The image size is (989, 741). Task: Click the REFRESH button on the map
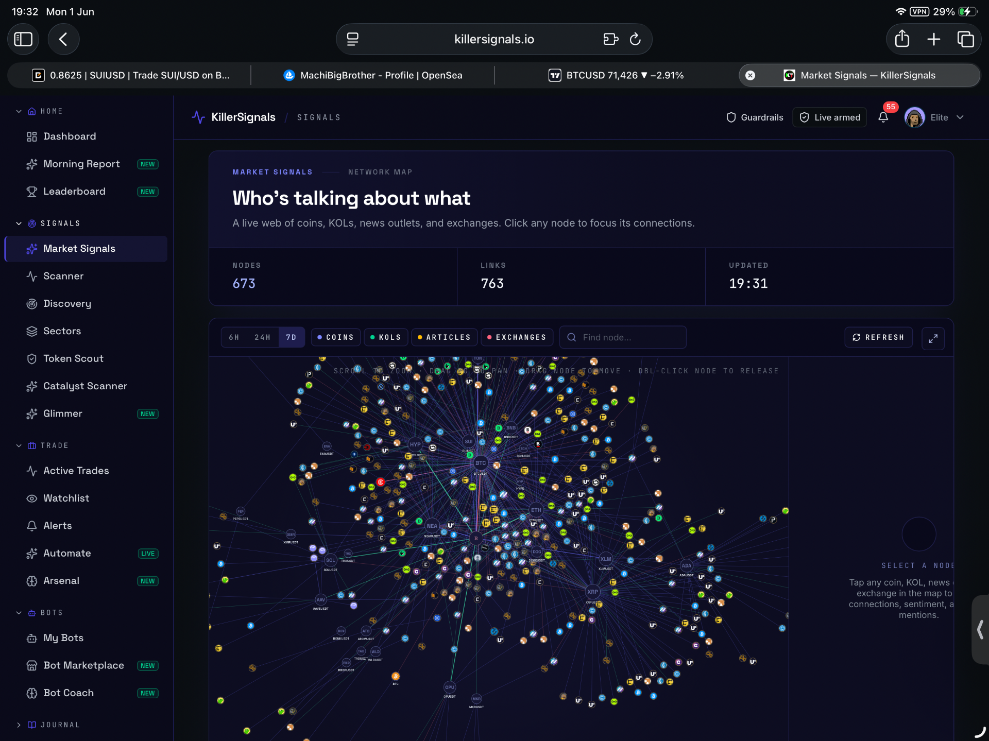pyautogui.click(x=878, y=337)
